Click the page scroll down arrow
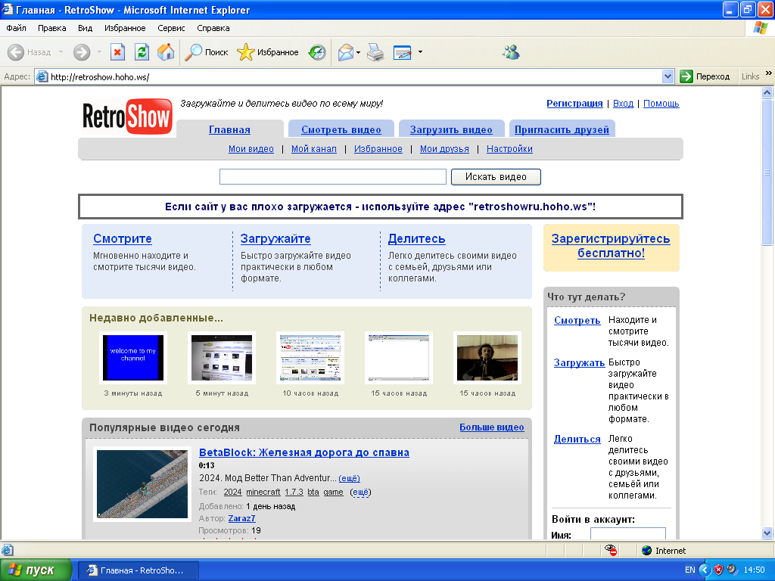The height and width of the screenshot is (581, 775). click(x=767, y=533)
